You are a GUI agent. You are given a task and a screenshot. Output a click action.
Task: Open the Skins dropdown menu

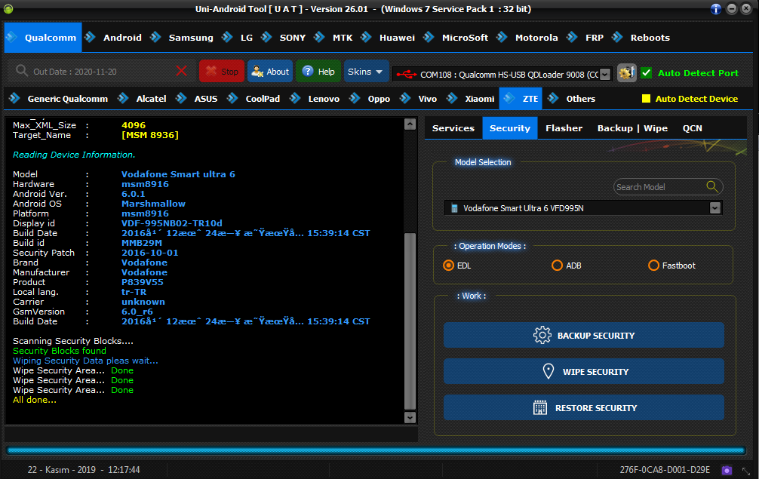(x=365, y=72)
